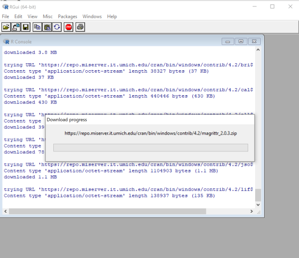Click the red Stop computation icon
Viewport: 299px width, 258px height.
click(68, 27)
